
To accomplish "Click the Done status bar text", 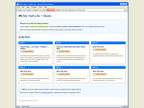I will click(18, 106).
